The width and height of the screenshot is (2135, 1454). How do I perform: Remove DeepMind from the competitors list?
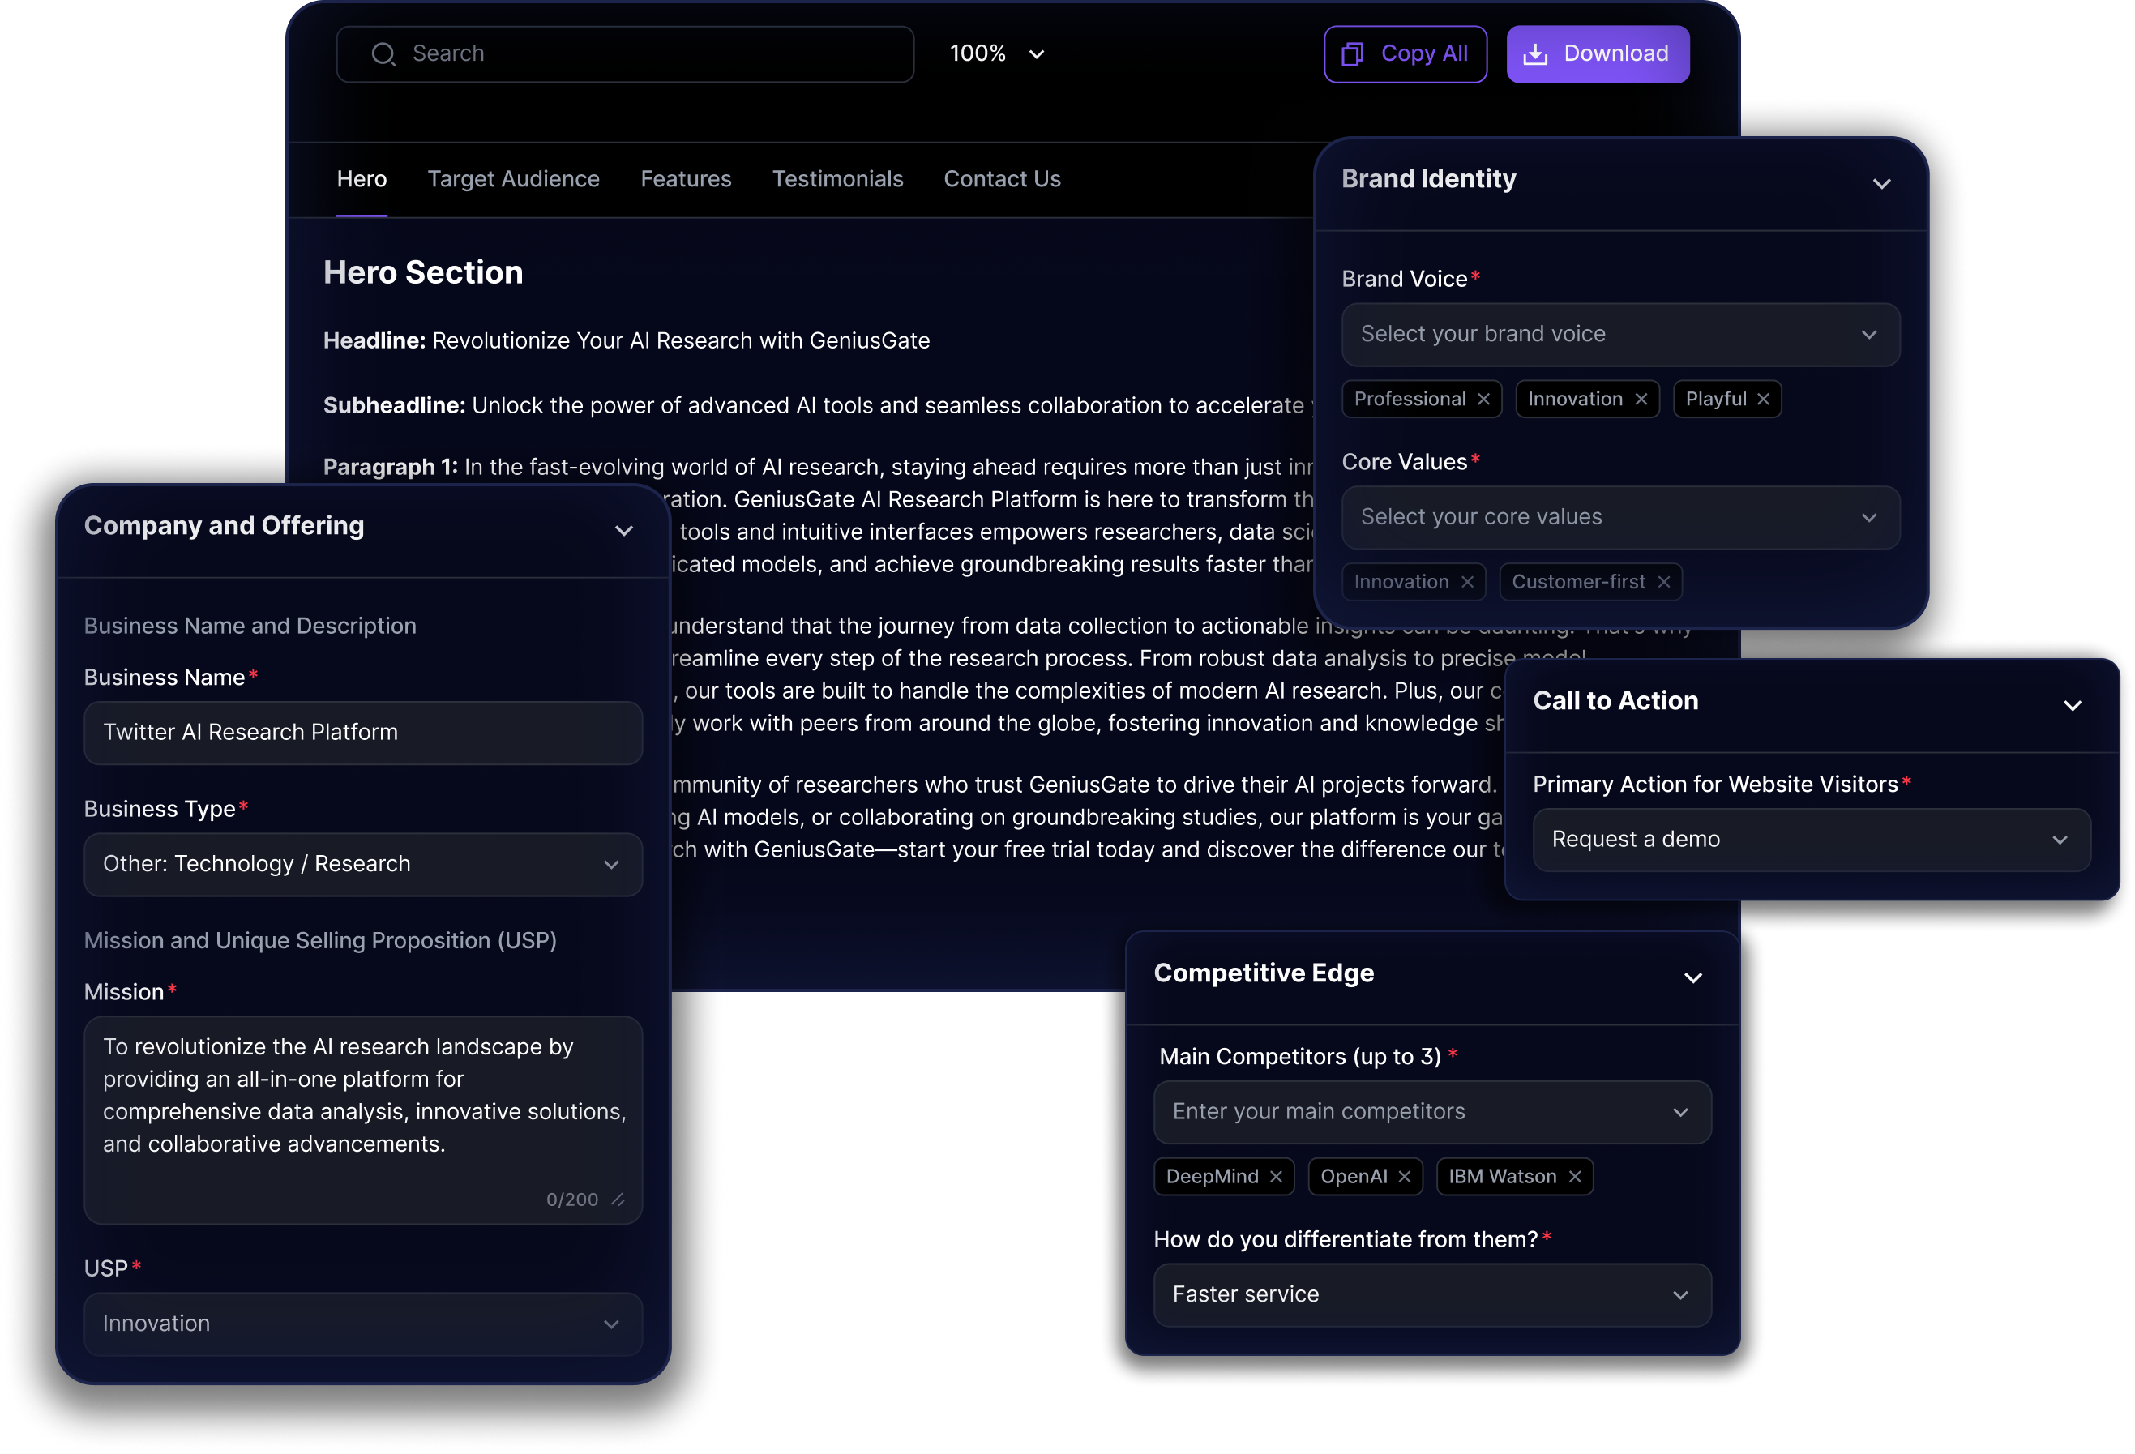click(1276, 1177)
